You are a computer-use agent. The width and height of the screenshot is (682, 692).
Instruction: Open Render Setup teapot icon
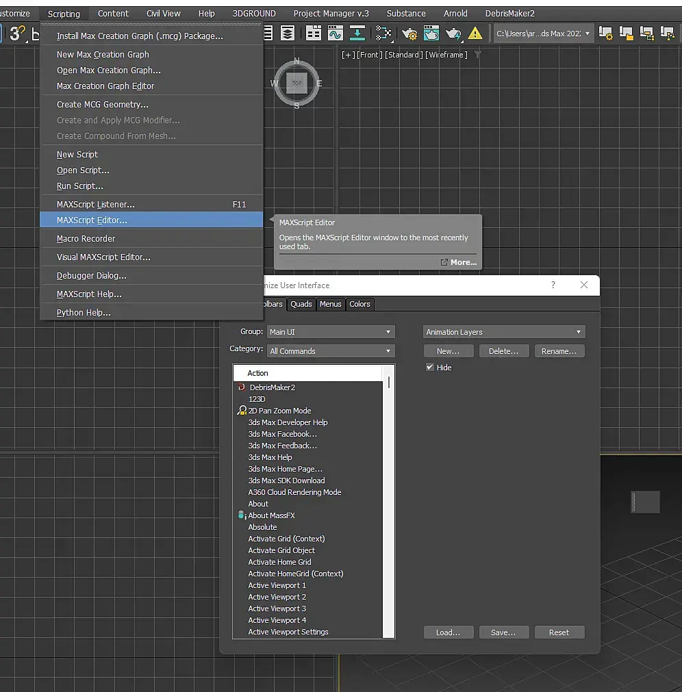click(x=410, y=34)
